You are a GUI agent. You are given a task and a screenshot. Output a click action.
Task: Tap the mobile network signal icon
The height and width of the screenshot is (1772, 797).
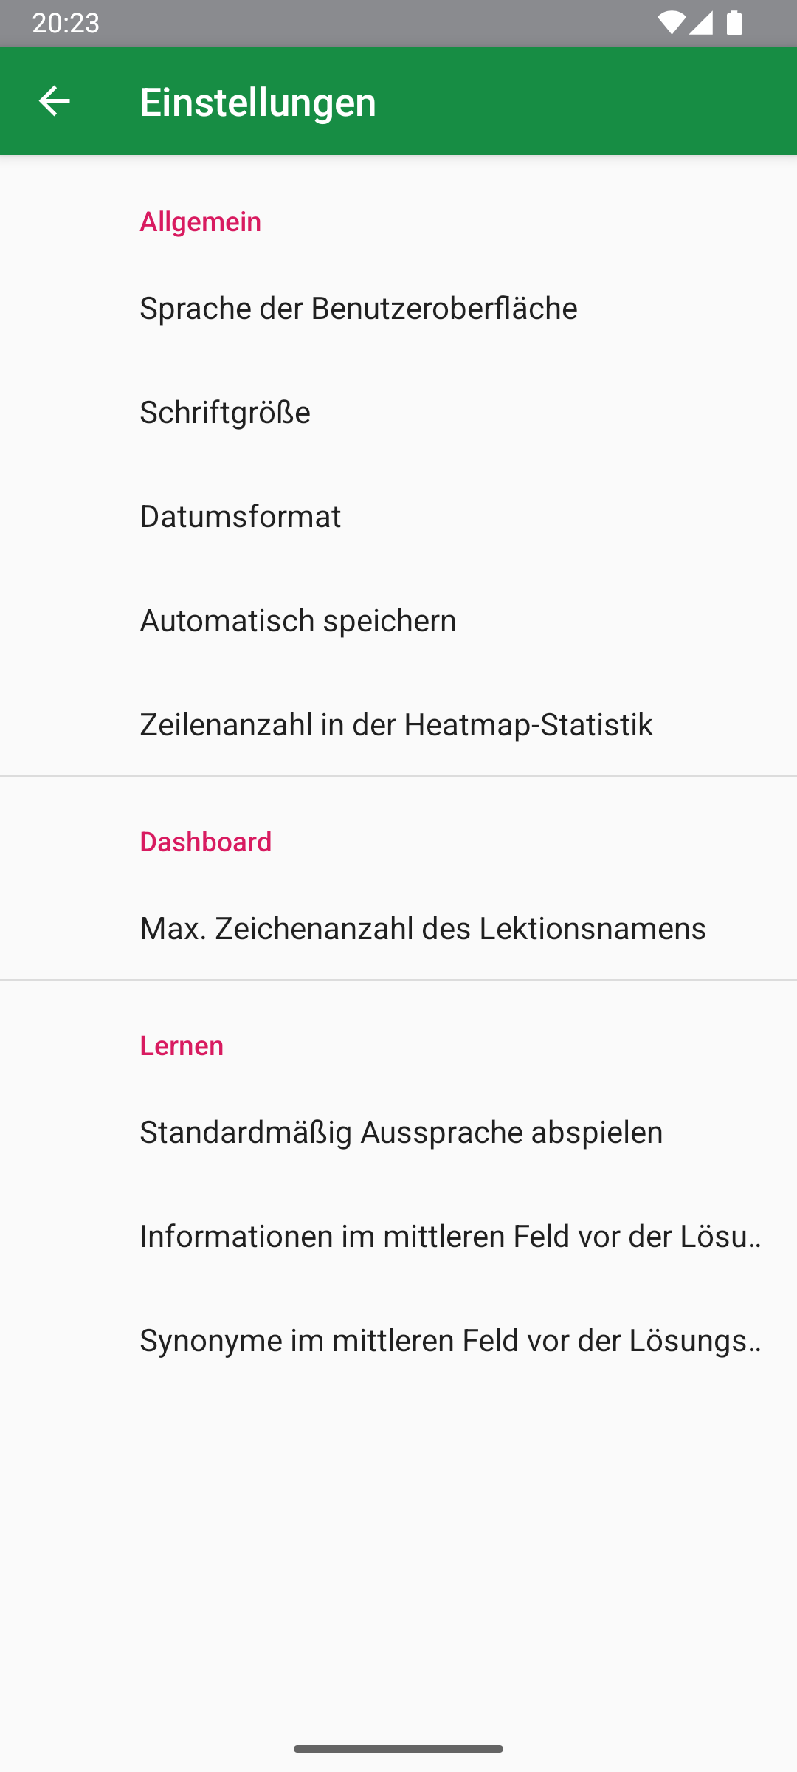[x=701, y=24]
